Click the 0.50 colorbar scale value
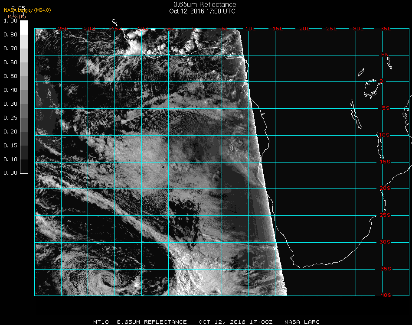Image resolution: width=412 pixels, height=325 pixels. pyautogui.click(x=10, y=76)
